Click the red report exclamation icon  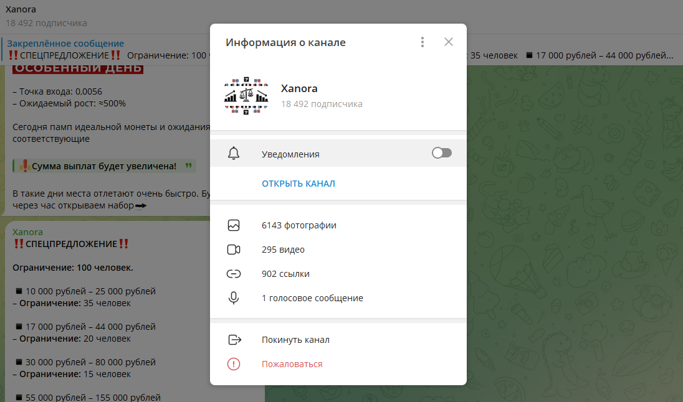[234, 364]
